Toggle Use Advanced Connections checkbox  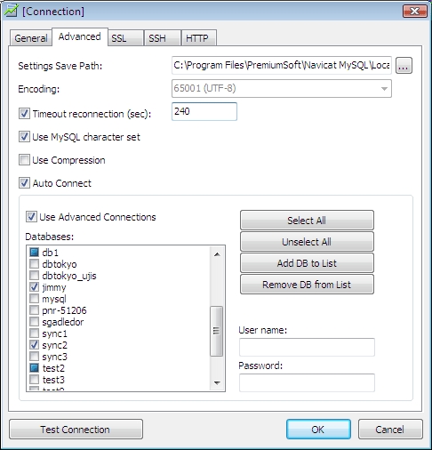31,217
